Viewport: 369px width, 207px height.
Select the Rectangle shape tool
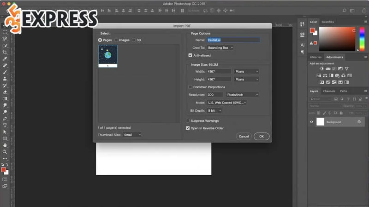[x=5, y=138]
